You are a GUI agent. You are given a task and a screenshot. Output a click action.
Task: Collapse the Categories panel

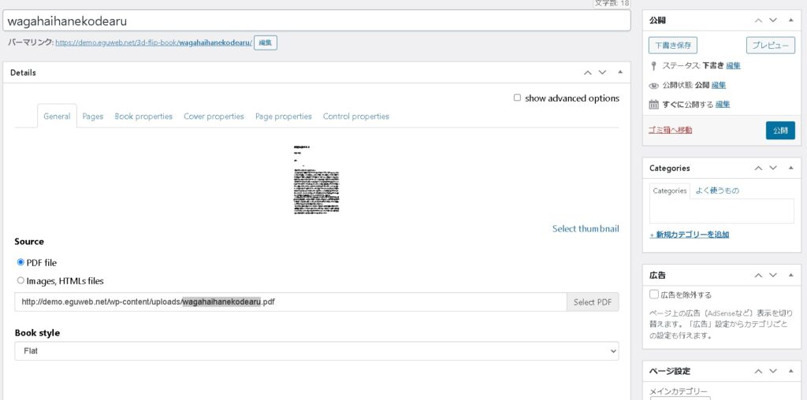[x=790, y=168]
